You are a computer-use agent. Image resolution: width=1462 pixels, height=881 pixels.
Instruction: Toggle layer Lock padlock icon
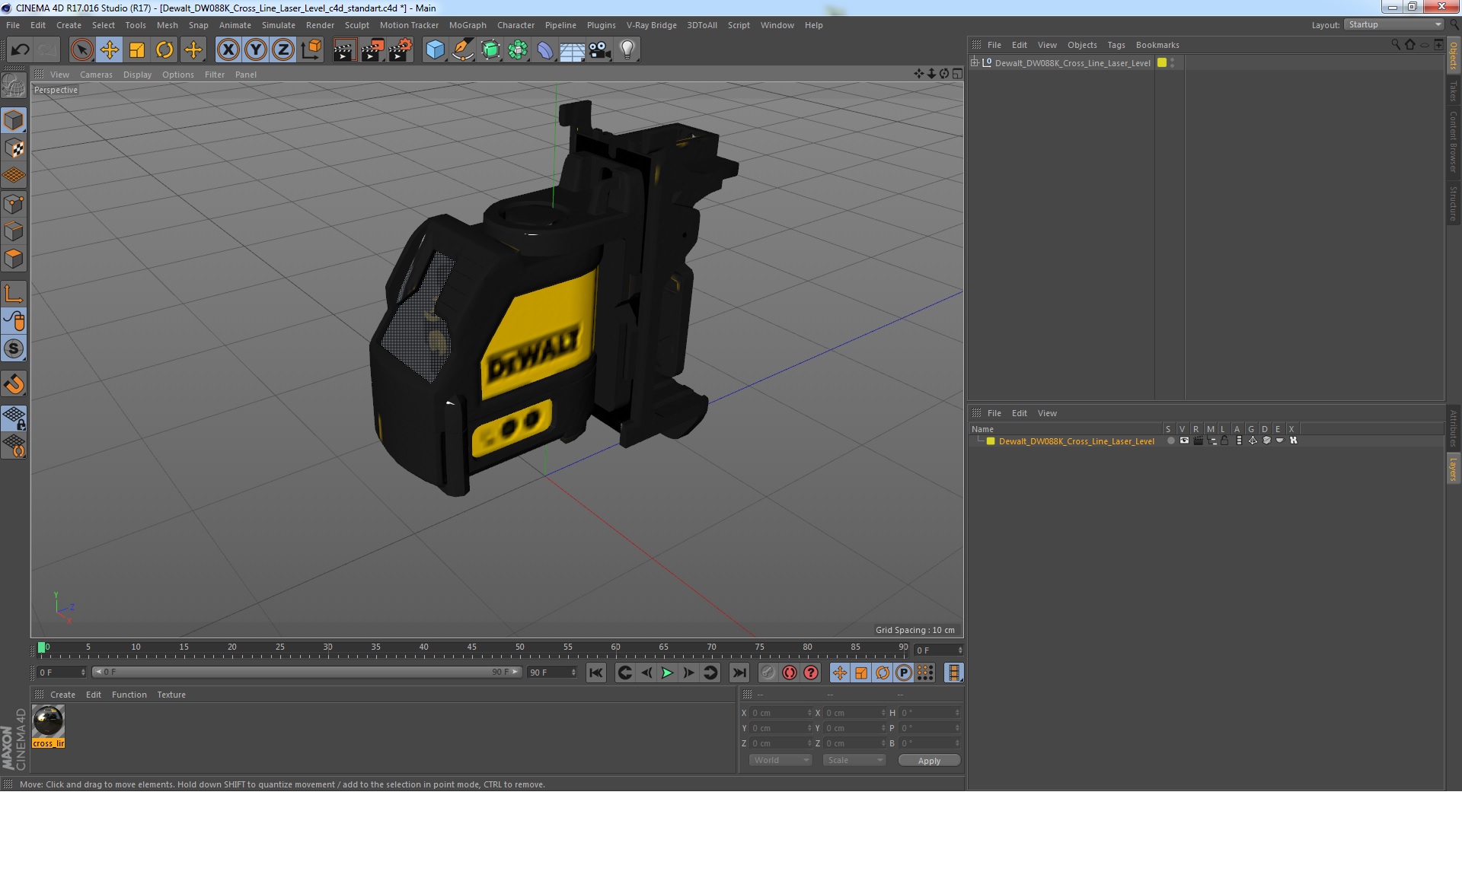tap(1224, 440)
